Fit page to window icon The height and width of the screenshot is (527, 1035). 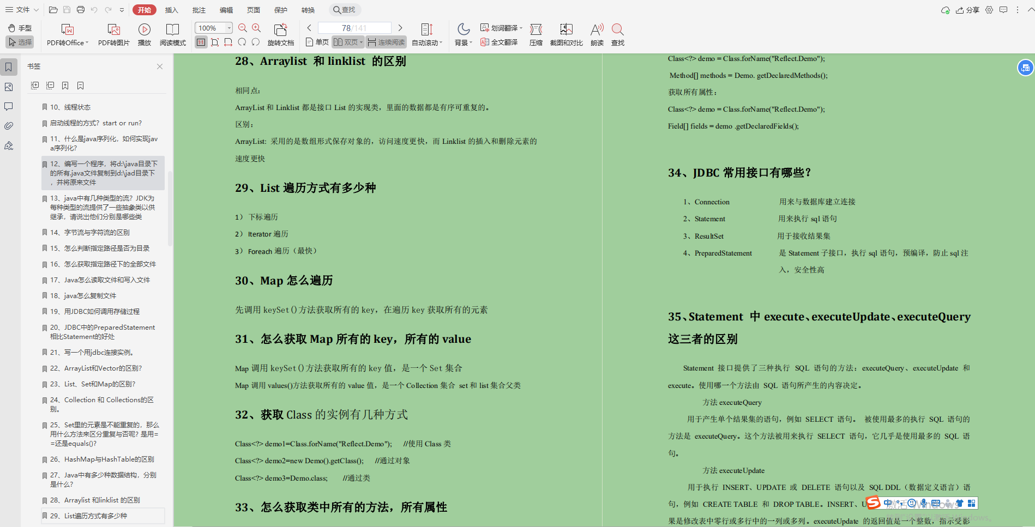[215, 42]
